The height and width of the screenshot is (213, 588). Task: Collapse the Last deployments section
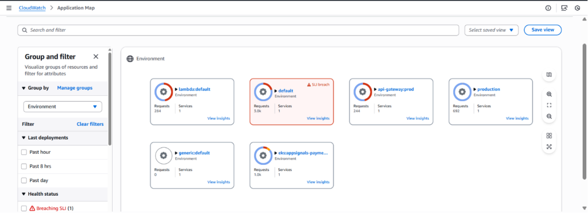coord(24,138)
